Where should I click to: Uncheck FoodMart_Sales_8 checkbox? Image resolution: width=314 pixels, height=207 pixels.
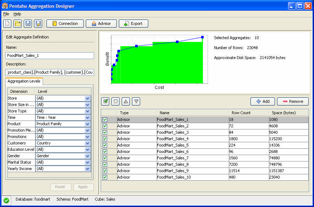tap(105, 164)
